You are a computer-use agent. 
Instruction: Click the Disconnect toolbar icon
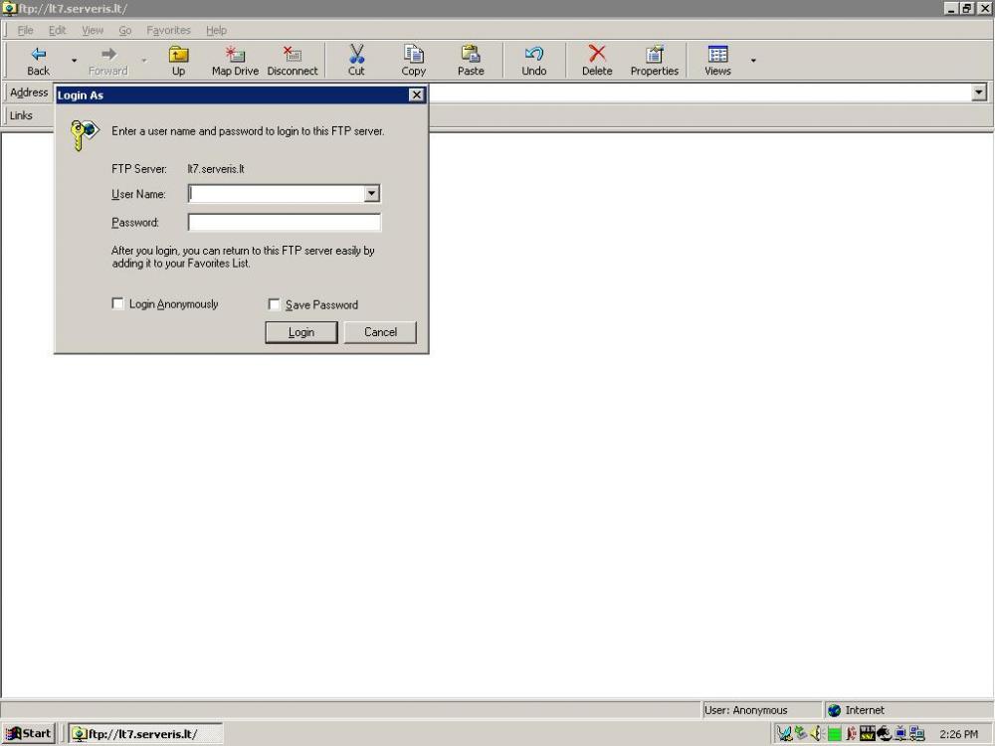pos(293,55)
